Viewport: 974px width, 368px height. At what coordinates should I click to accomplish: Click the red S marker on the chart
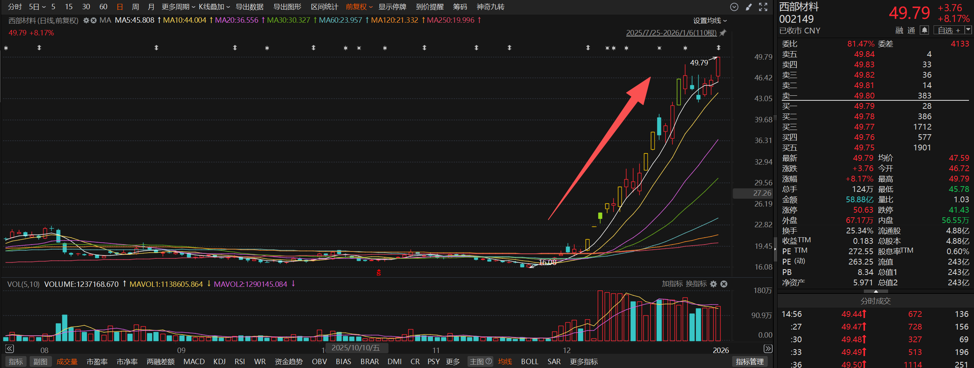tap(379, 273)
